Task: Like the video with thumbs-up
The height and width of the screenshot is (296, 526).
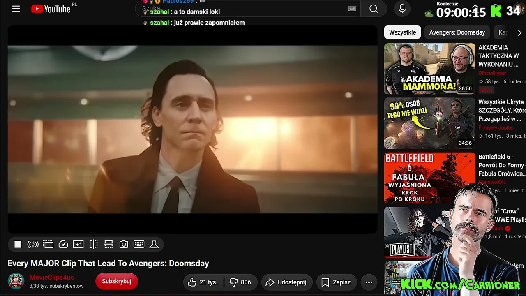Action: click(203, 282)
